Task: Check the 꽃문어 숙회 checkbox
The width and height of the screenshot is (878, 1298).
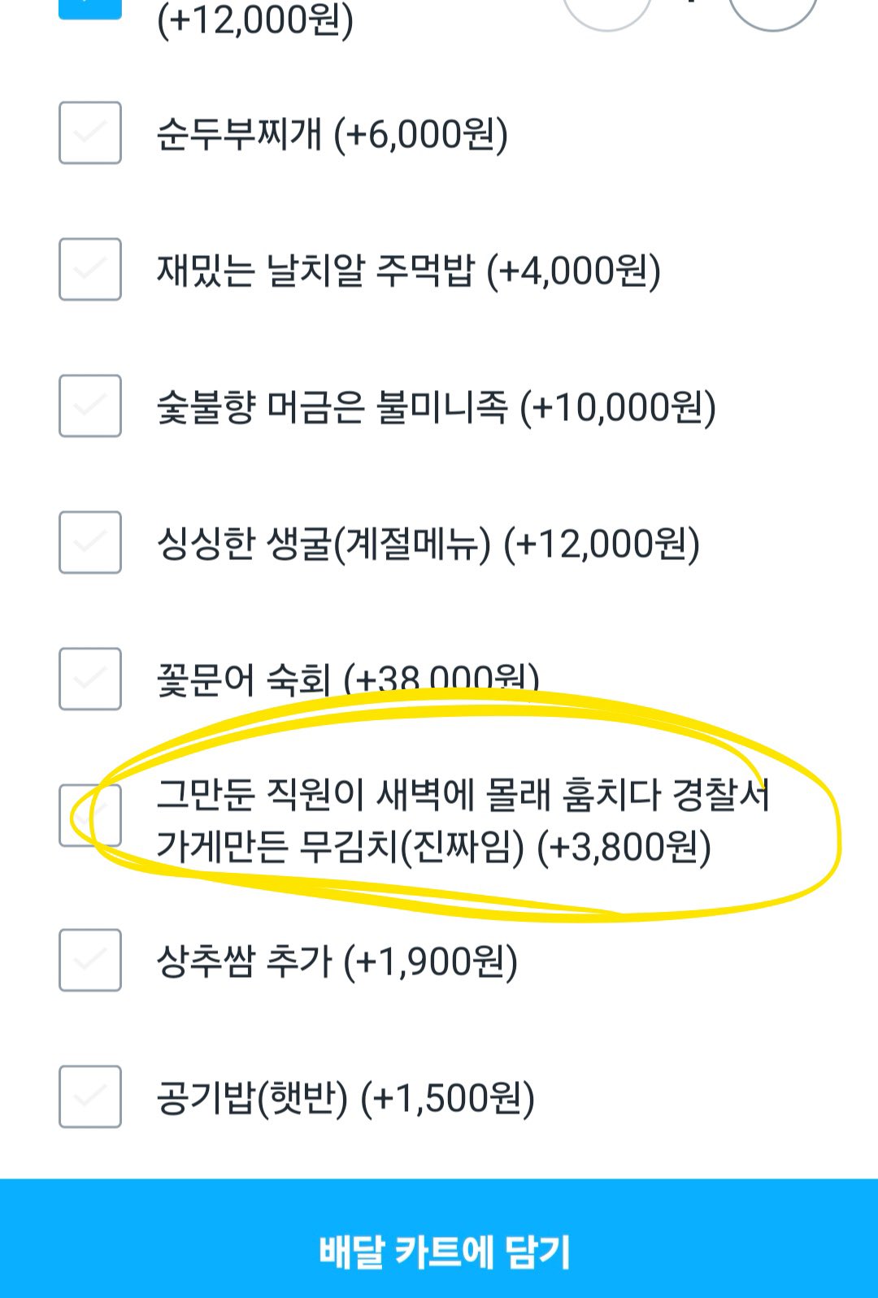Action: pyautogui.click(x=90, y=679)
